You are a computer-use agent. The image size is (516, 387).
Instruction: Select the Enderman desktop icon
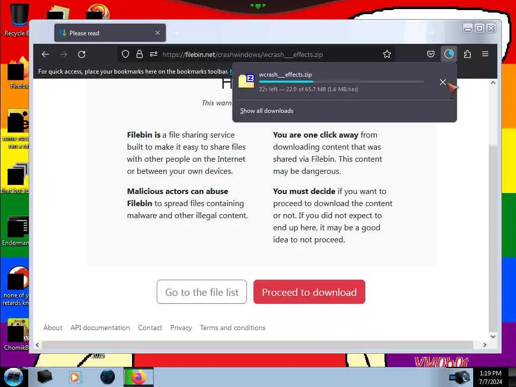click(16, 231)
